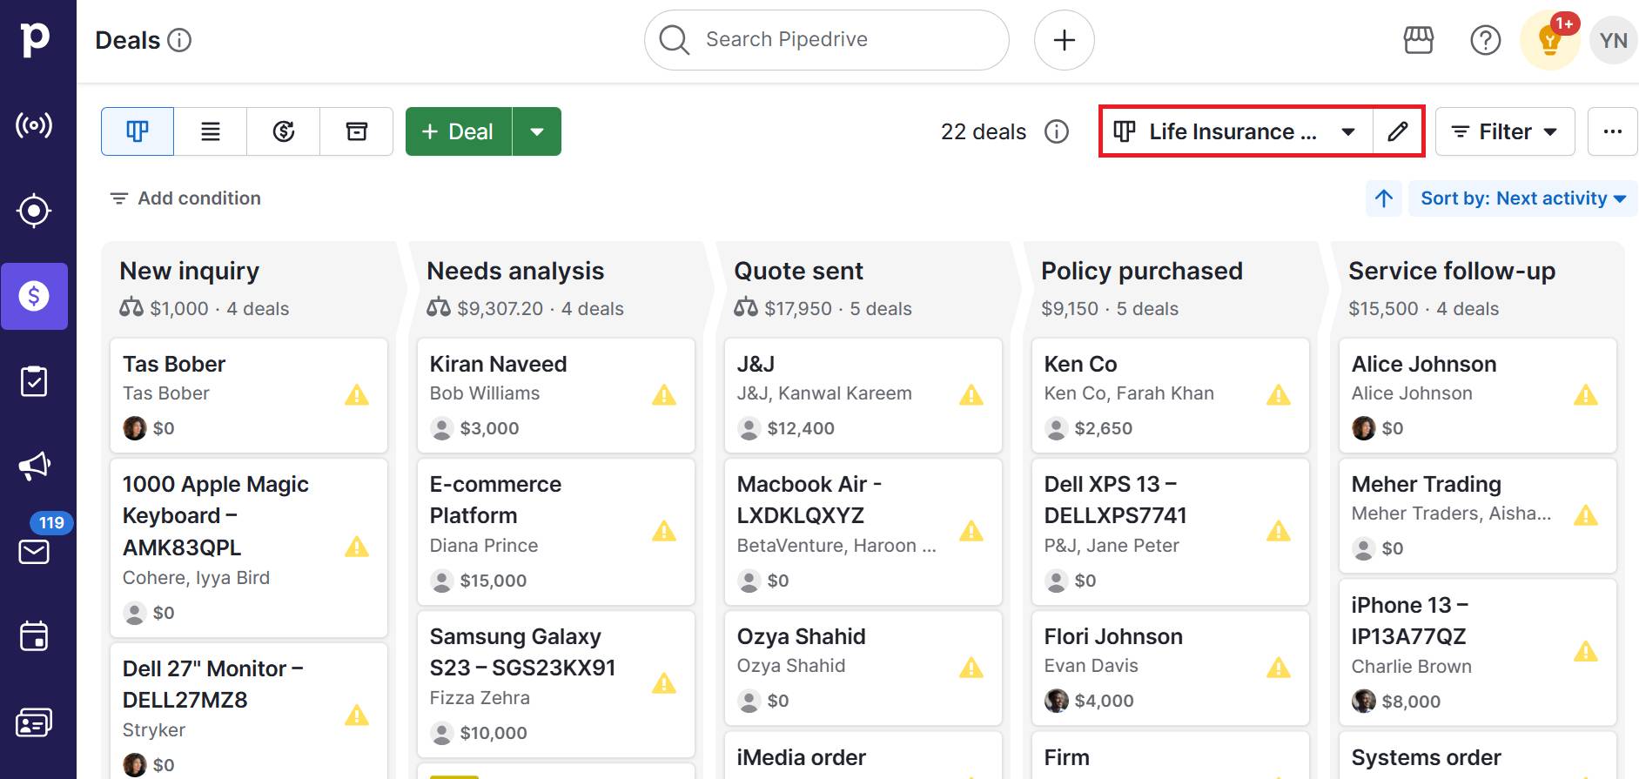
Task: Edit pipeline with the pencil icon
Action: click(x=1398, y=131)
